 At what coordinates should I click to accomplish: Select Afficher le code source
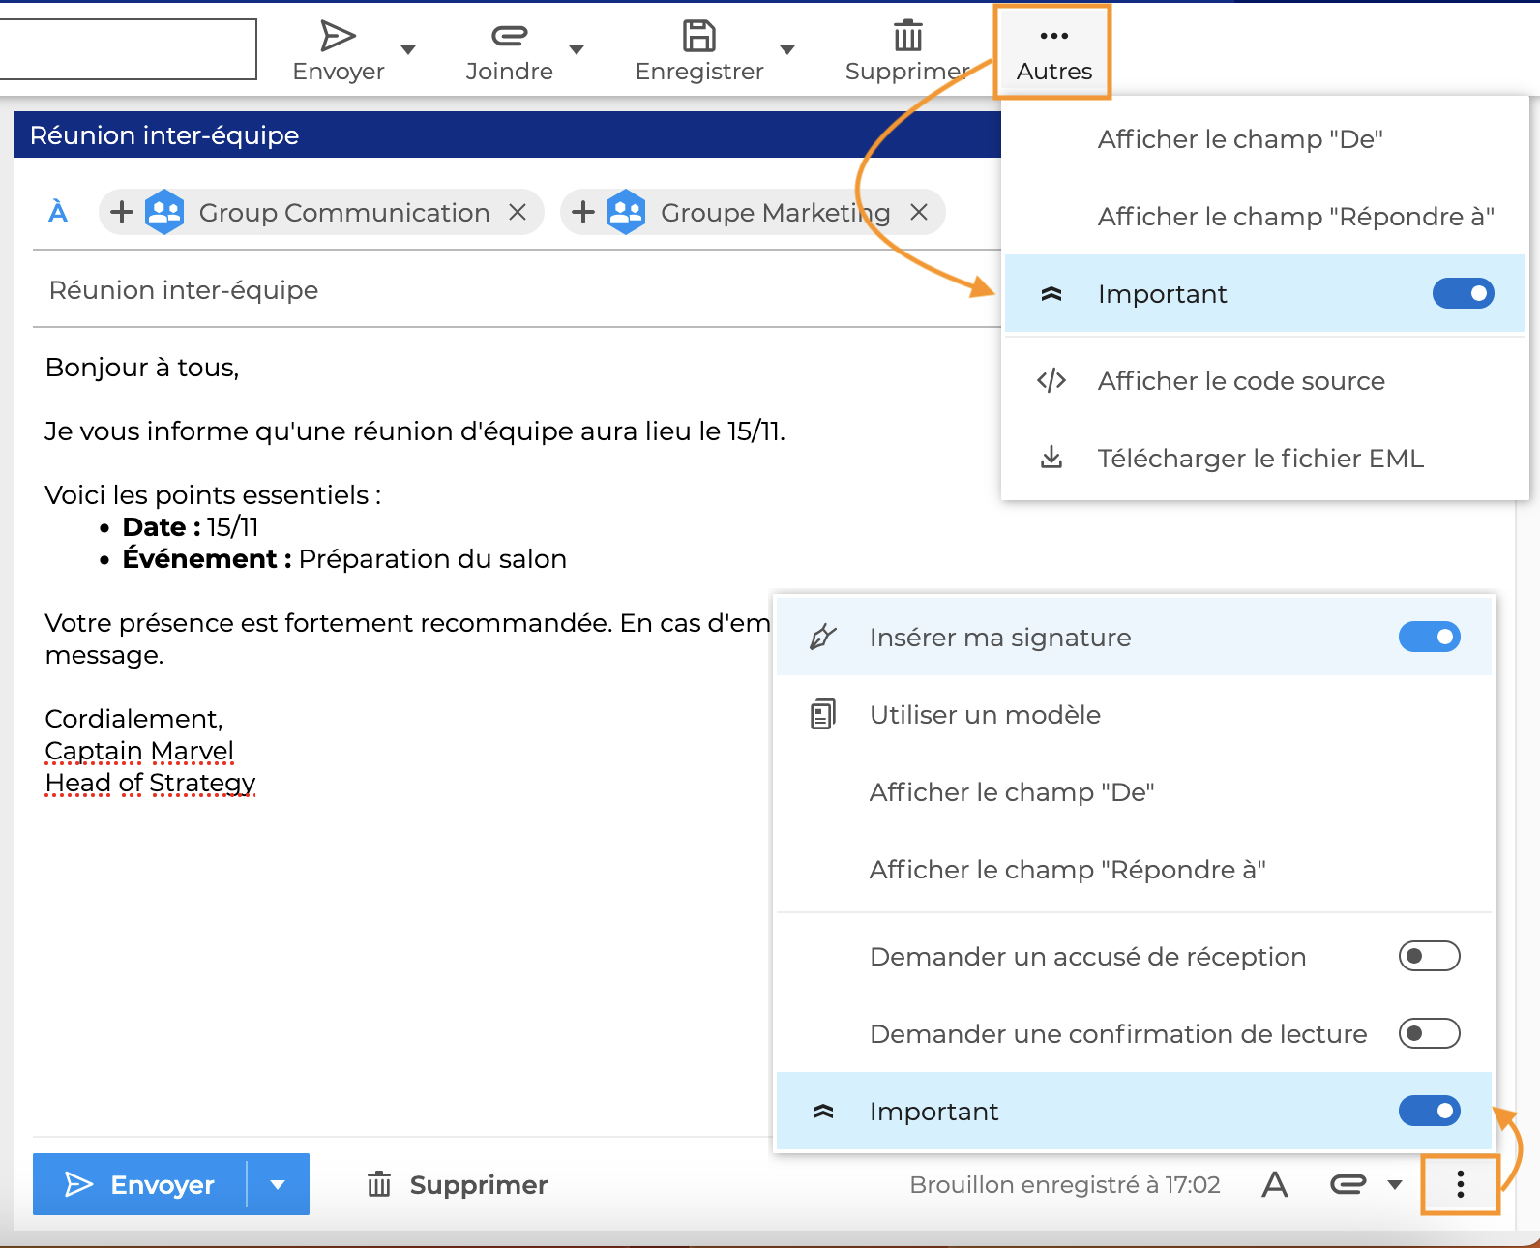[1240, 381]
